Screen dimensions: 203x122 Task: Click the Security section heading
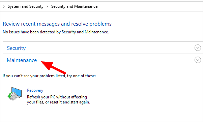(16, 48)
